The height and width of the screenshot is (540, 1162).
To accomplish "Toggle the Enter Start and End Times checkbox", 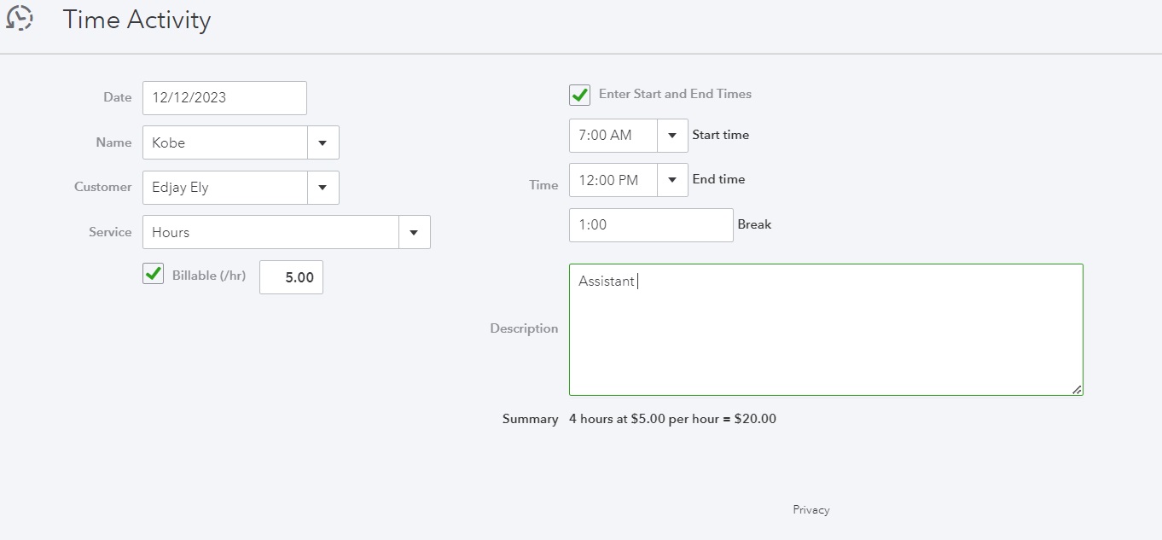I will [580, 95].
